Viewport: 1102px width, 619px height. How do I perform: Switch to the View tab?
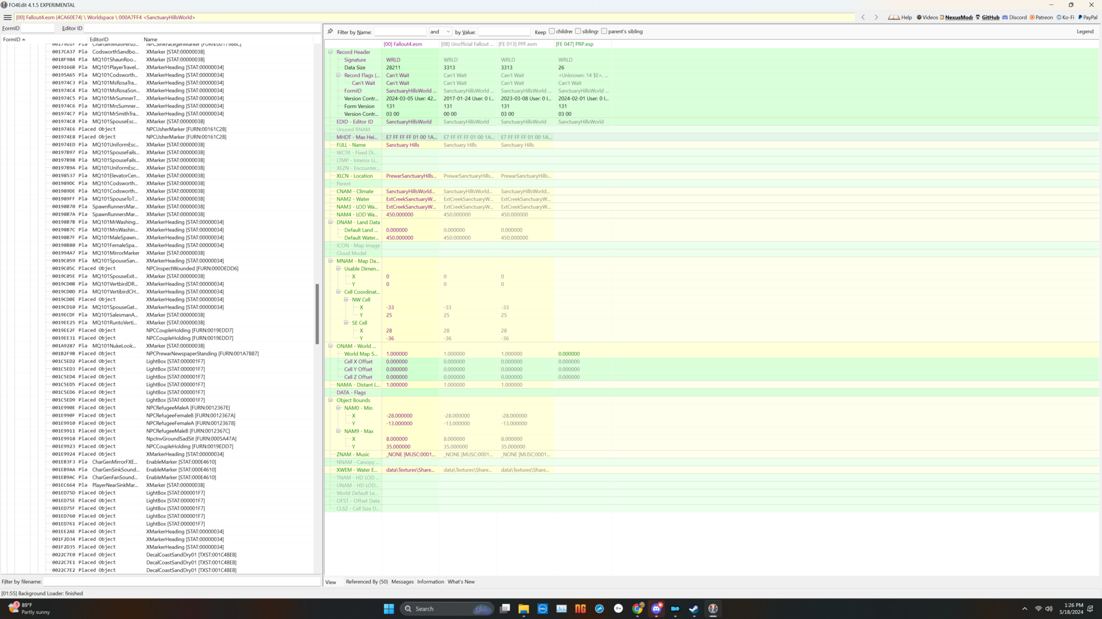point(331,582)
